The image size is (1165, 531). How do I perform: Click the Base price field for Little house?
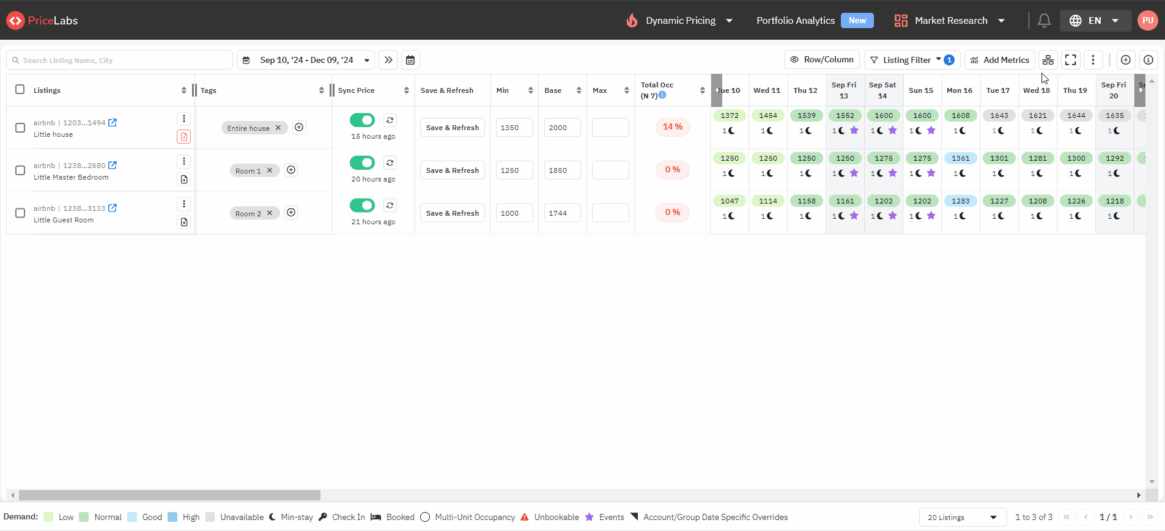(562, 128)
